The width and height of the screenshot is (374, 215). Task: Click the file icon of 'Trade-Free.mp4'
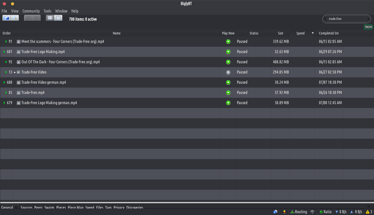click(x=19, y=93)
